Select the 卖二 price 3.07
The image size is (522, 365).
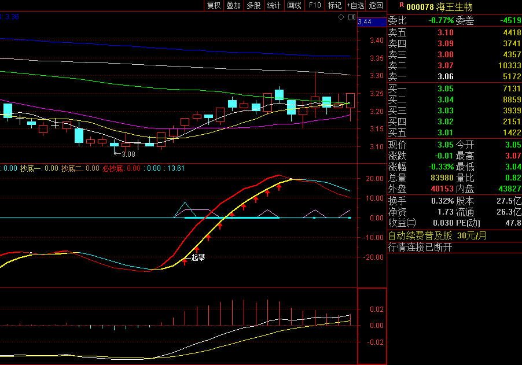(446, 65)
